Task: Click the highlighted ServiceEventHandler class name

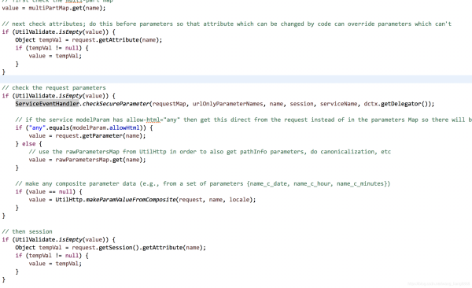Action: pos(47,104)
